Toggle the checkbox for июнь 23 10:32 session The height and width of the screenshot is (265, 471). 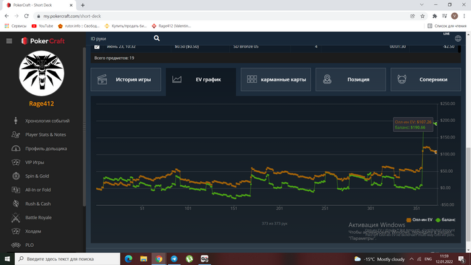(x=97, y=46)
